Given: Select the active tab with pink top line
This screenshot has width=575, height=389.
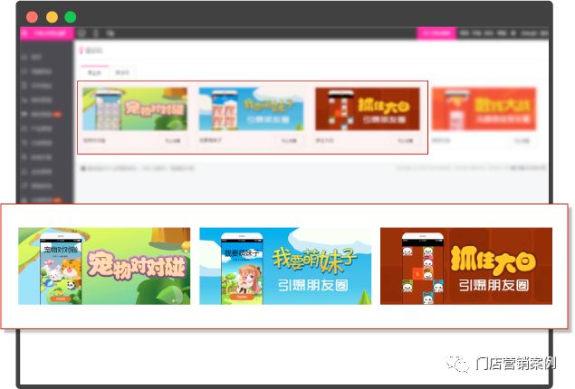Looking at the screenshot, I should pos(94,72).
